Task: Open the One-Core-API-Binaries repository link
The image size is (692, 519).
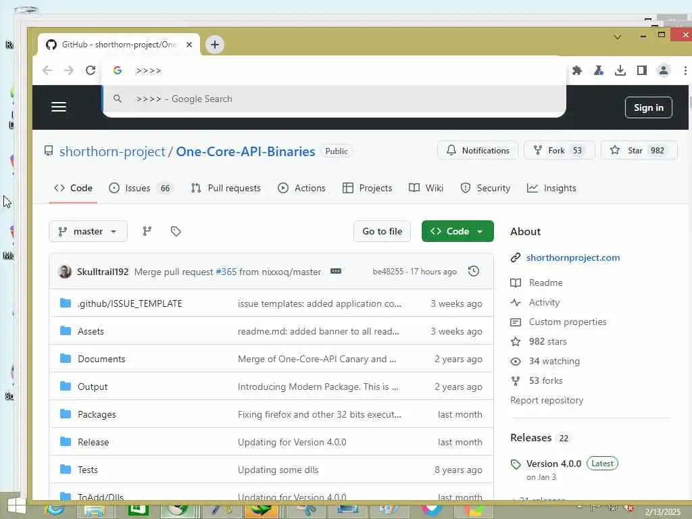Action: coord(245,151)
